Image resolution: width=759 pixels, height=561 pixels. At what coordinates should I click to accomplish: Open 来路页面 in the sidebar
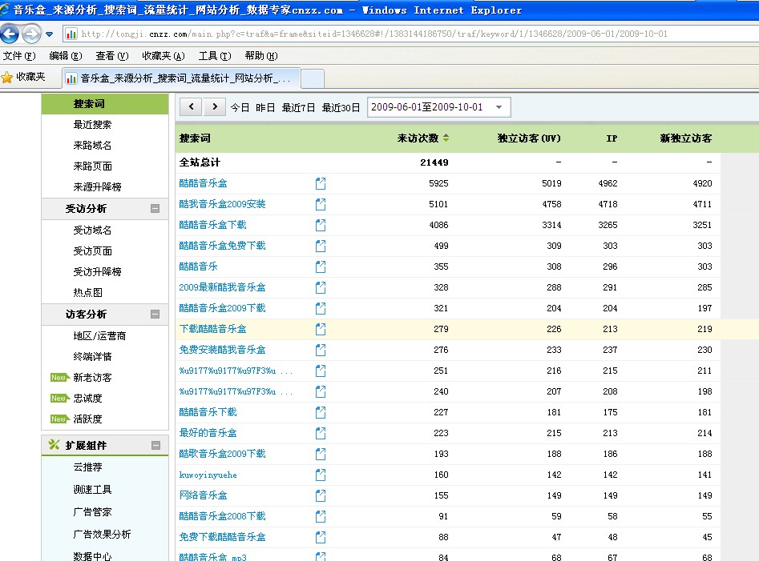[x=92, y=166]
